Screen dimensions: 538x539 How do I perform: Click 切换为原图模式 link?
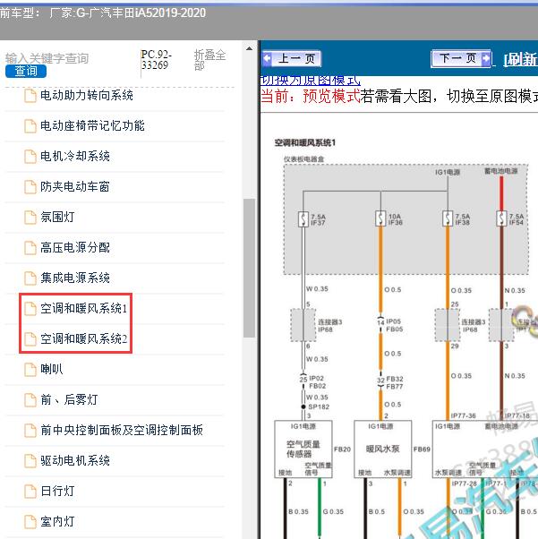pyautogui.click(x=311, y=81)
